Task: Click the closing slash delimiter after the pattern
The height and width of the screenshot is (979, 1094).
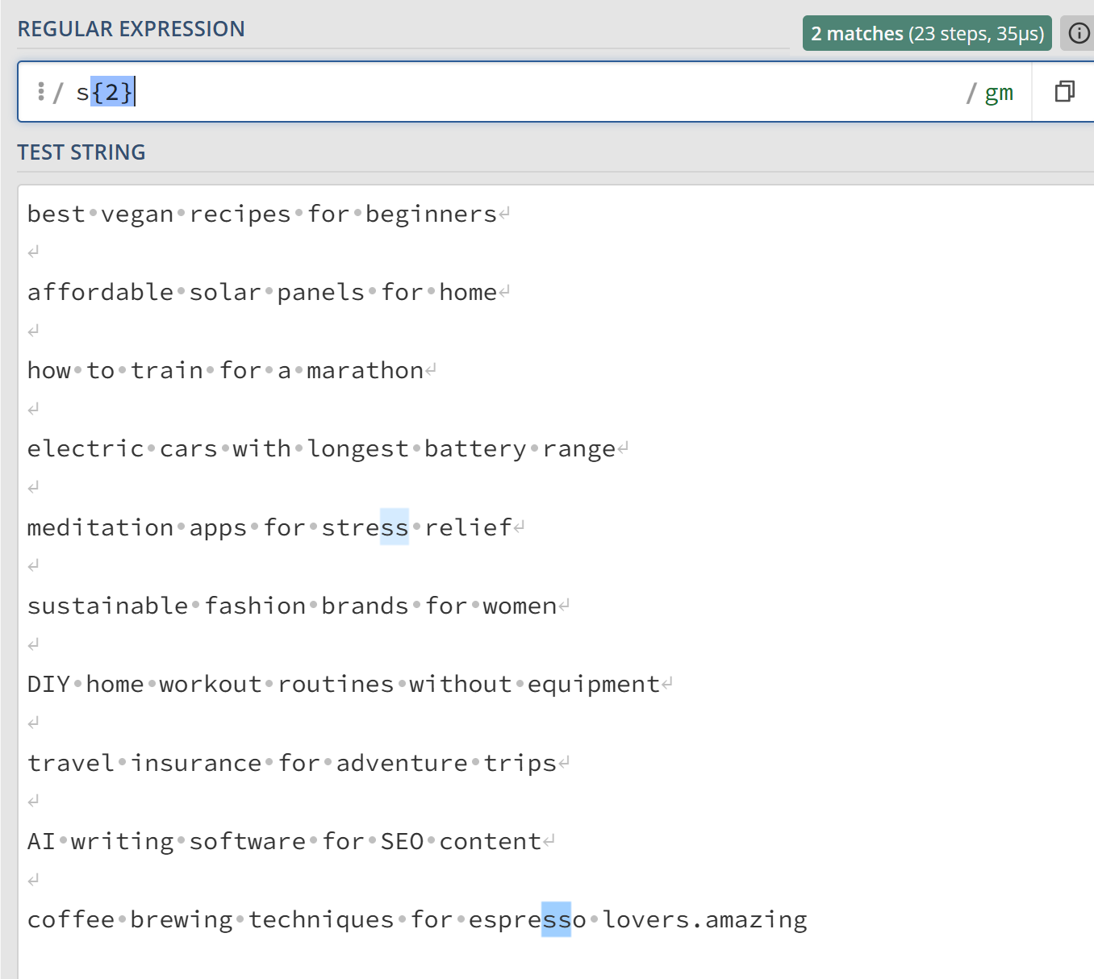Action: pyautogui.click(x=970, y=91)
